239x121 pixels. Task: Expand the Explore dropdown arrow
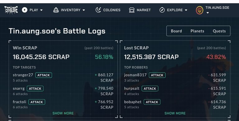coord(186,10)
